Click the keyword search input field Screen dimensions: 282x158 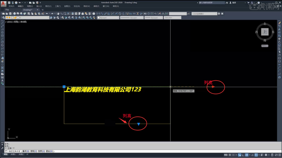[x=212, y=3]
